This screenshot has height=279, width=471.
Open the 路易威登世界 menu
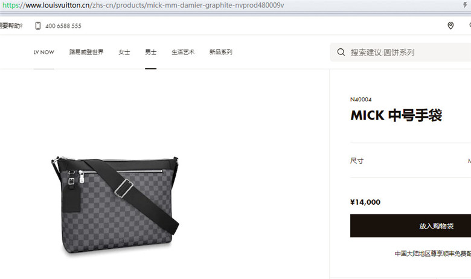pos(86,52)
